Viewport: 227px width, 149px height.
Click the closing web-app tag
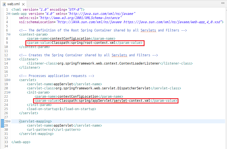point(21,142)
